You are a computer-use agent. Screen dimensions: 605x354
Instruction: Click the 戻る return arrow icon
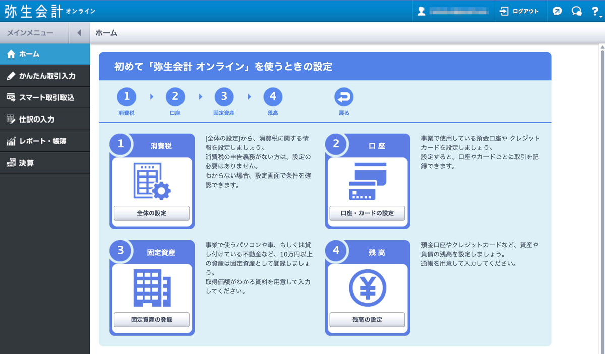(344, 97)
